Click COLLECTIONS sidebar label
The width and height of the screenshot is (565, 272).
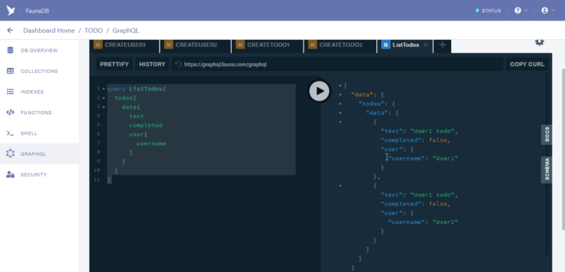pyautogui.click(x=39, y=71)
